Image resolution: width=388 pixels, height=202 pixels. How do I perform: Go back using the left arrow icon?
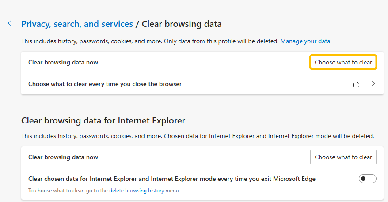click(x=11, y=23)
